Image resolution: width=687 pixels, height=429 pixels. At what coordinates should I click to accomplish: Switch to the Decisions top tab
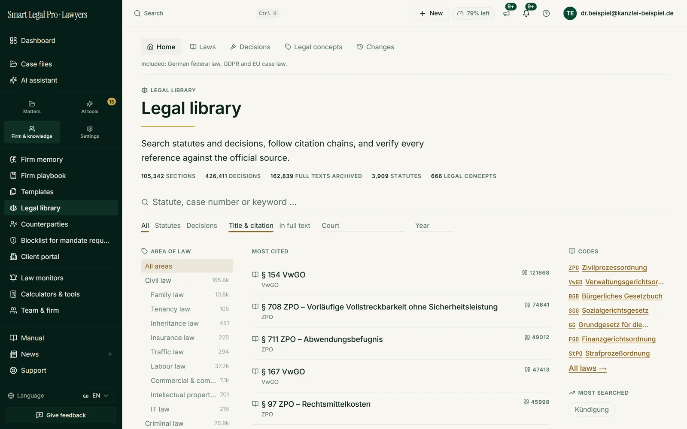click(250, 47)
